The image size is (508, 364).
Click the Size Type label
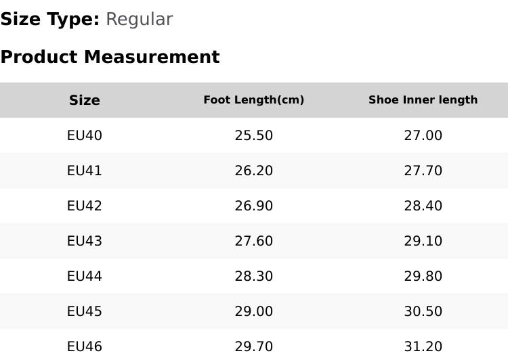[50, 20]
